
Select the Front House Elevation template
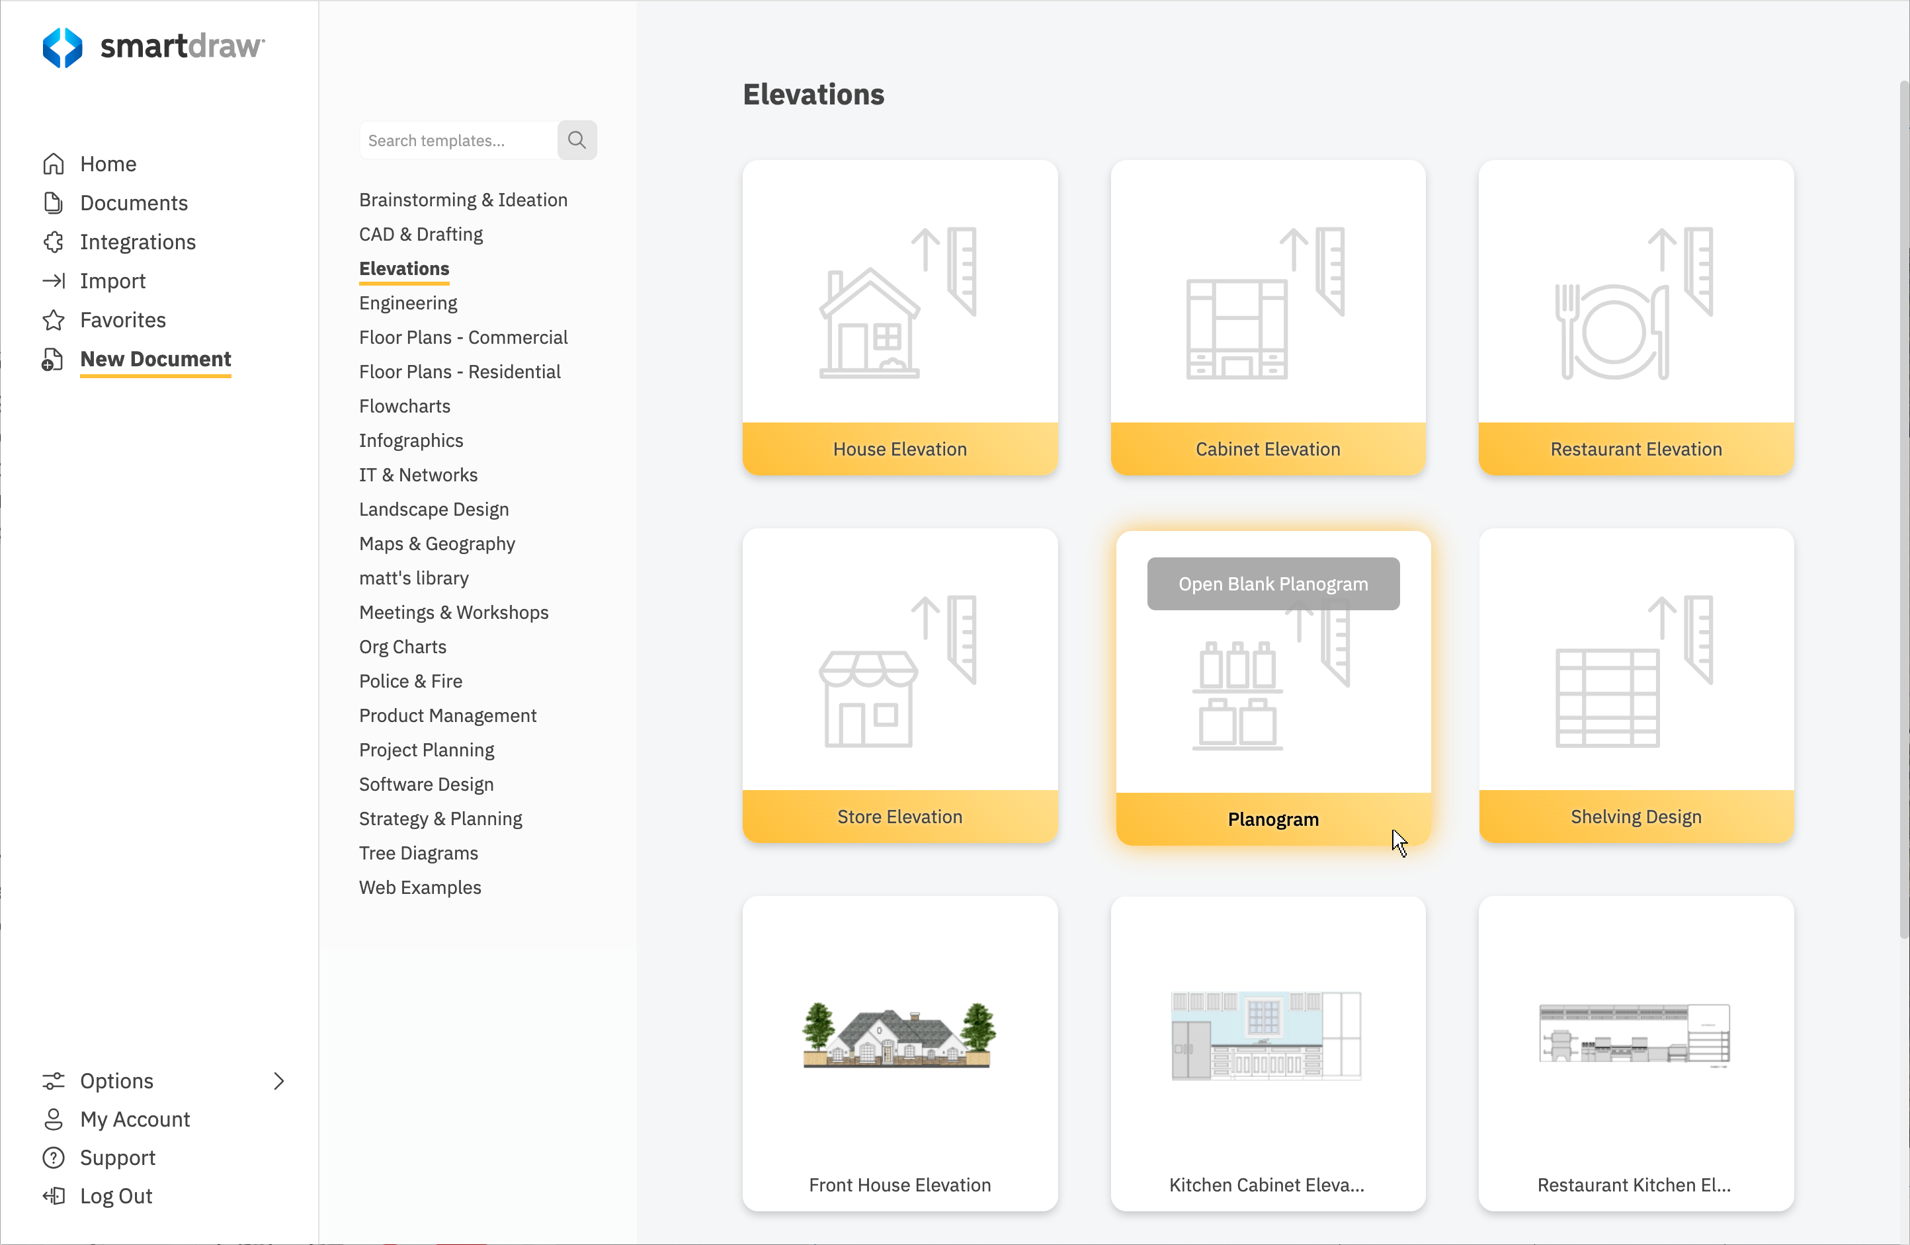[x=899, y=1054]
